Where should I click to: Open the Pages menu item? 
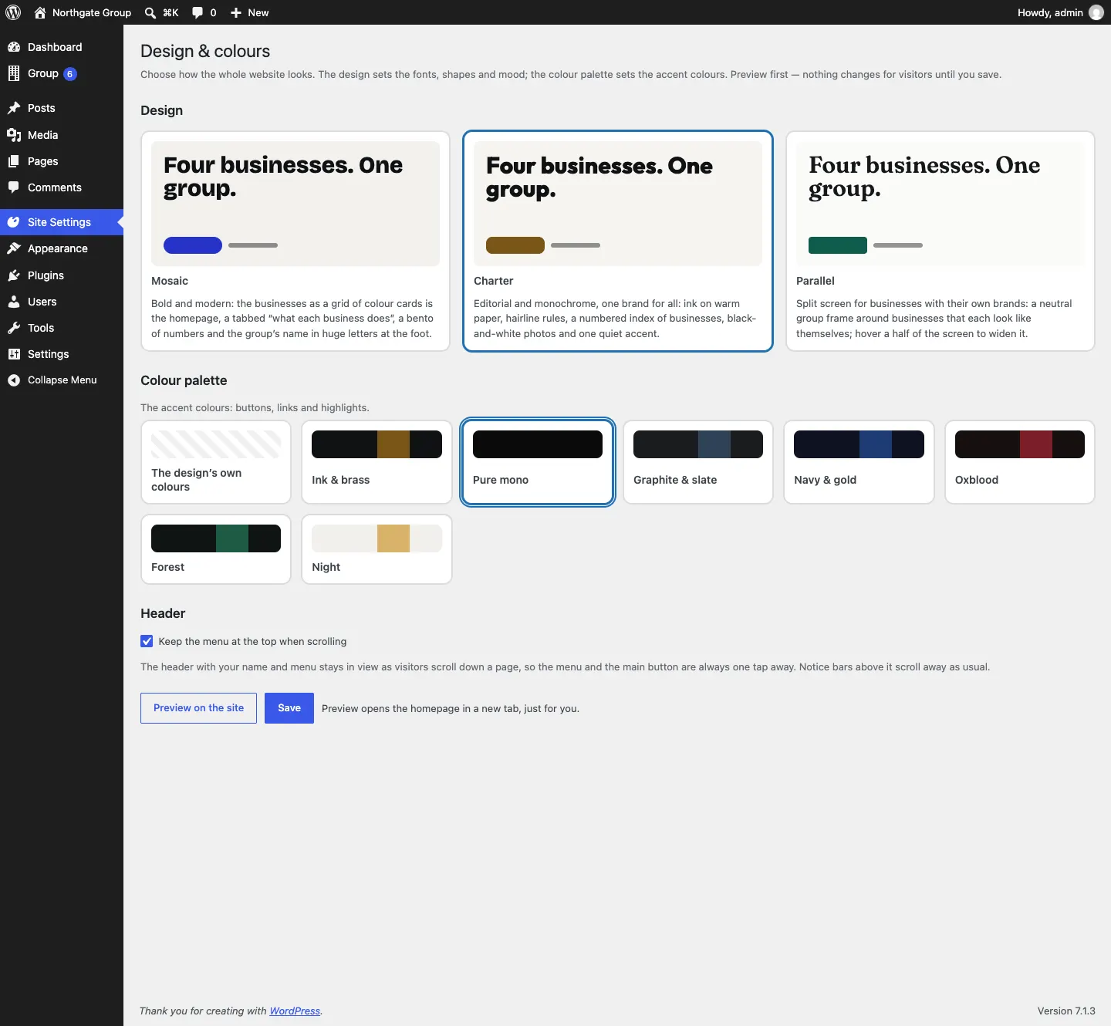pyautogui.click(x=62, y=161)
